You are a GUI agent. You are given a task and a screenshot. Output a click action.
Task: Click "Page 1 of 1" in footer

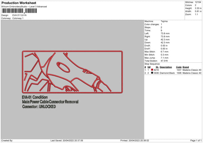[196, 141]
